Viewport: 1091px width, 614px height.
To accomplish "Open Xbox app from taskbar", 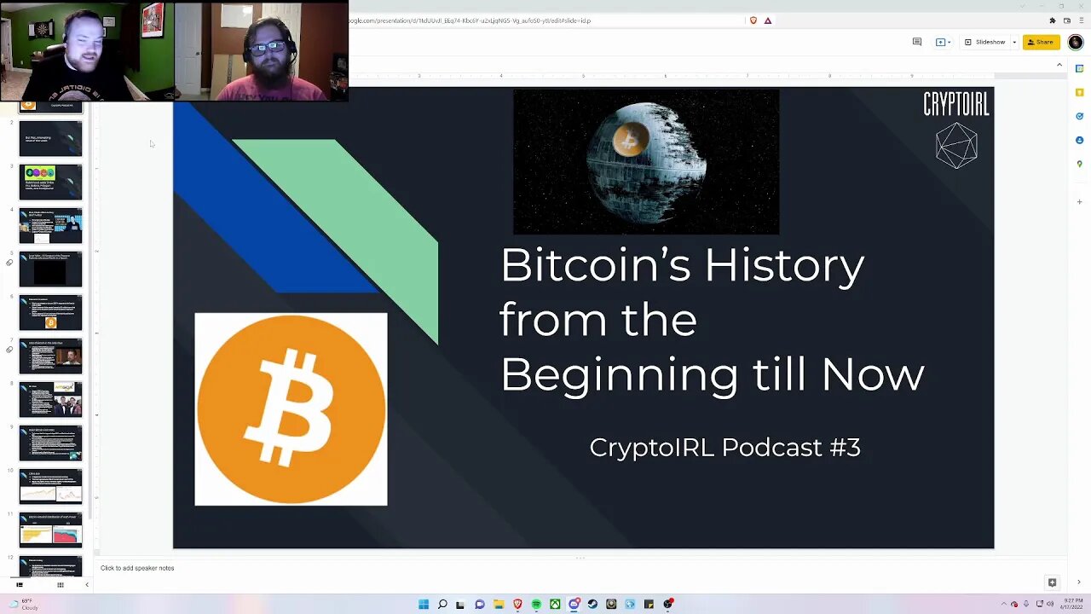I will click(x=555, y=604).
